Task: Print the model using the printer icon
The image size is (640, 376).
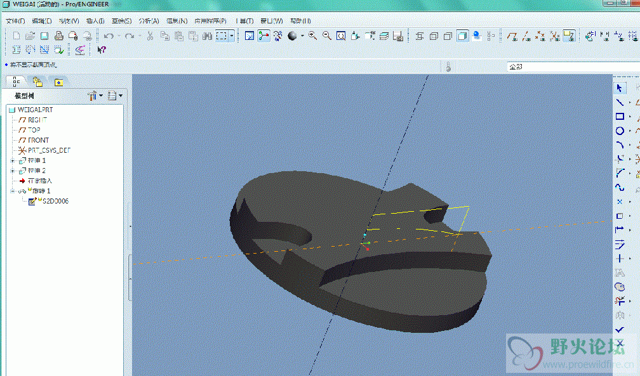Action: pos(59,36)
